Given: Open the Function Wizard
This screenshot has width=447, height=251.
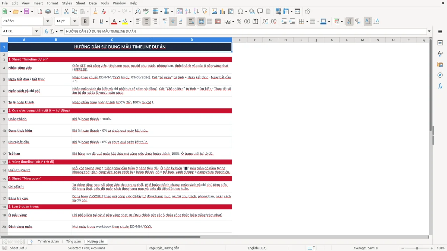Looking at the screenshot, I should [47, 32].
